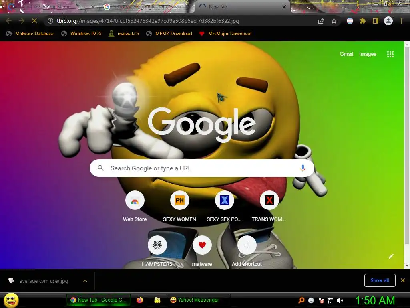Open the PH shortcut tile
The image size is (410, 308).
coord(179,206)
